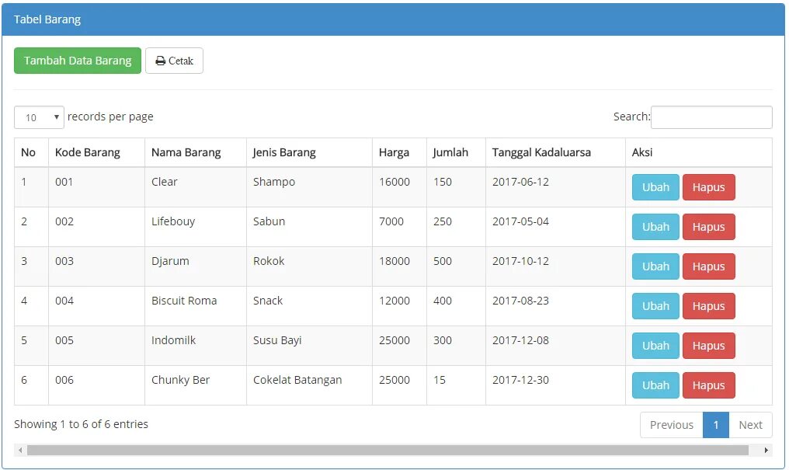Click Hapus for the Indomilk row
This screenshot has width=789, height=470.
[x=708, y=346]
